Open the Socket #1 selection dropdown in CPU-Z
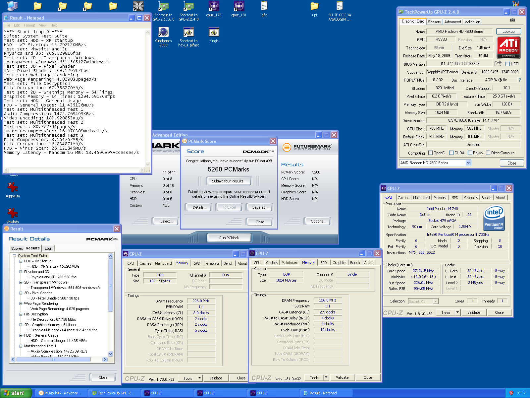 [436, 301]
